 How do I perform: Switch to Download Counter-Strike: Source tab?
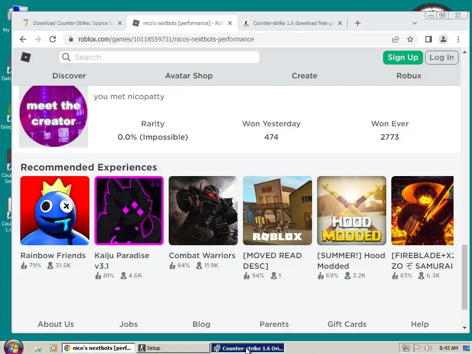pos(72,23)
